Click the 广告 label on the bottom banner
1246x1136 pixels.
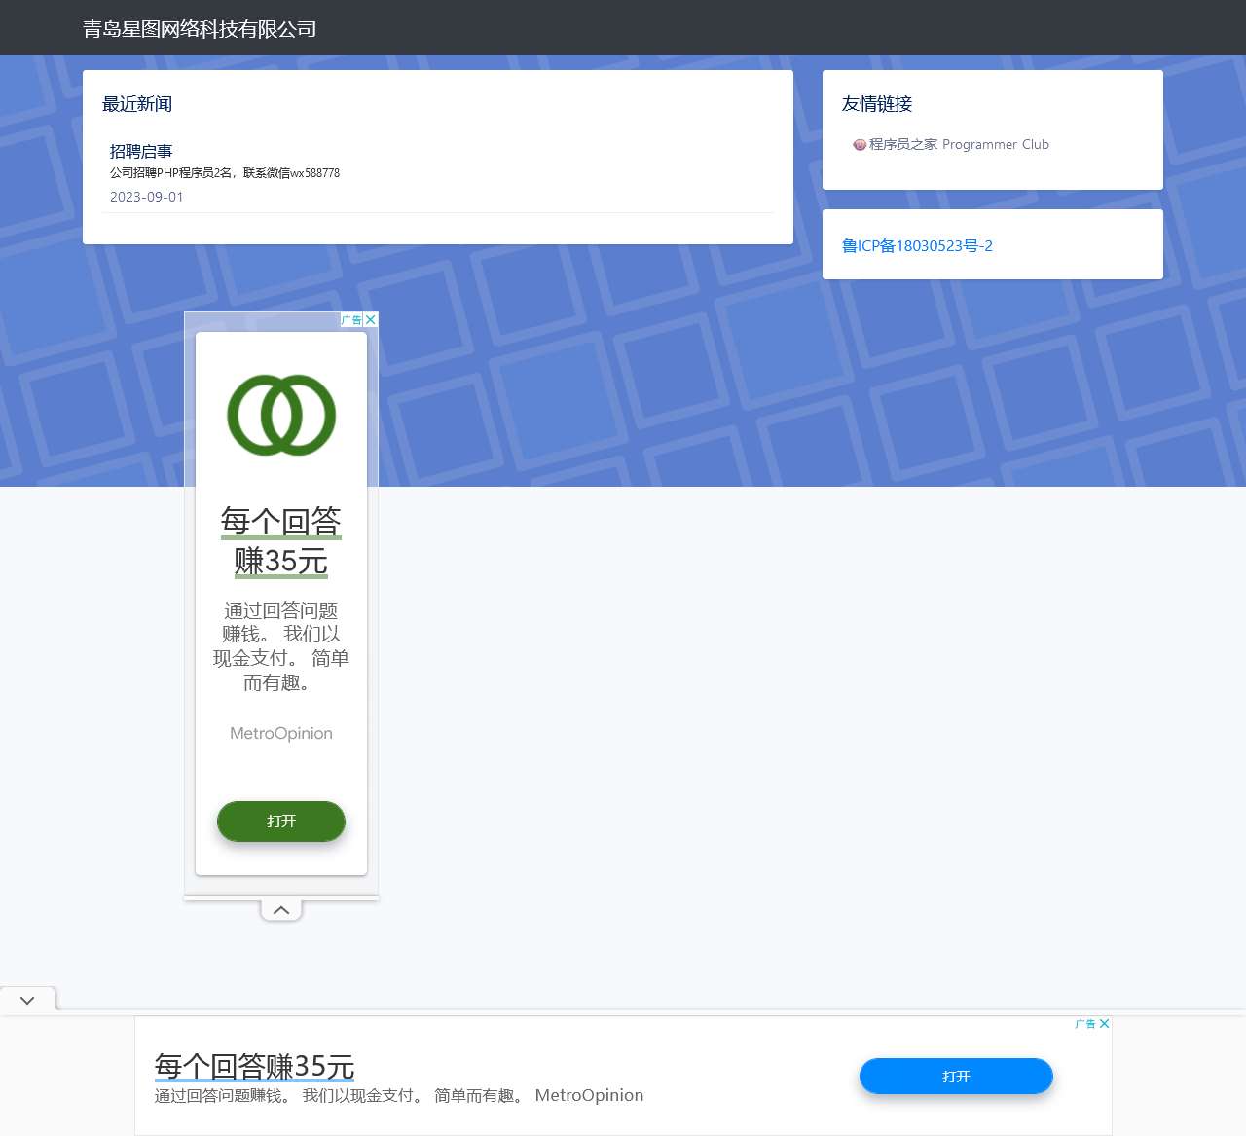(x=1083, y=1023)
